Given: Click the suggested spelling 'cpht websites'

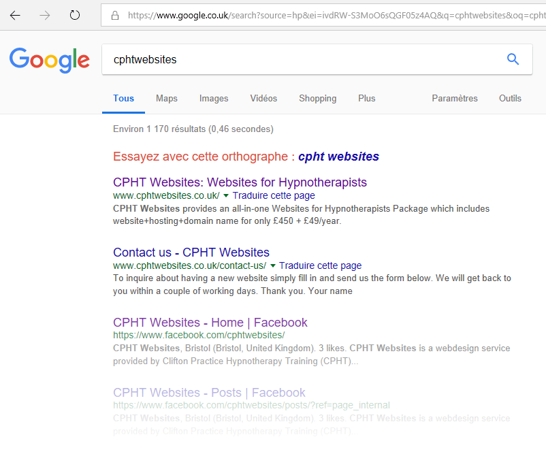Looking at the screenshot, I should (x=338, y=157).
